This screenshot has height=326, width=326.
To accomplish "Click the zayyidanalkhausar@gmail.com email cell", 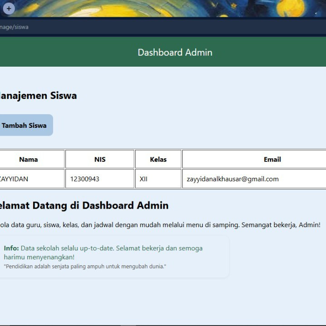I will [x=233, y=179].
